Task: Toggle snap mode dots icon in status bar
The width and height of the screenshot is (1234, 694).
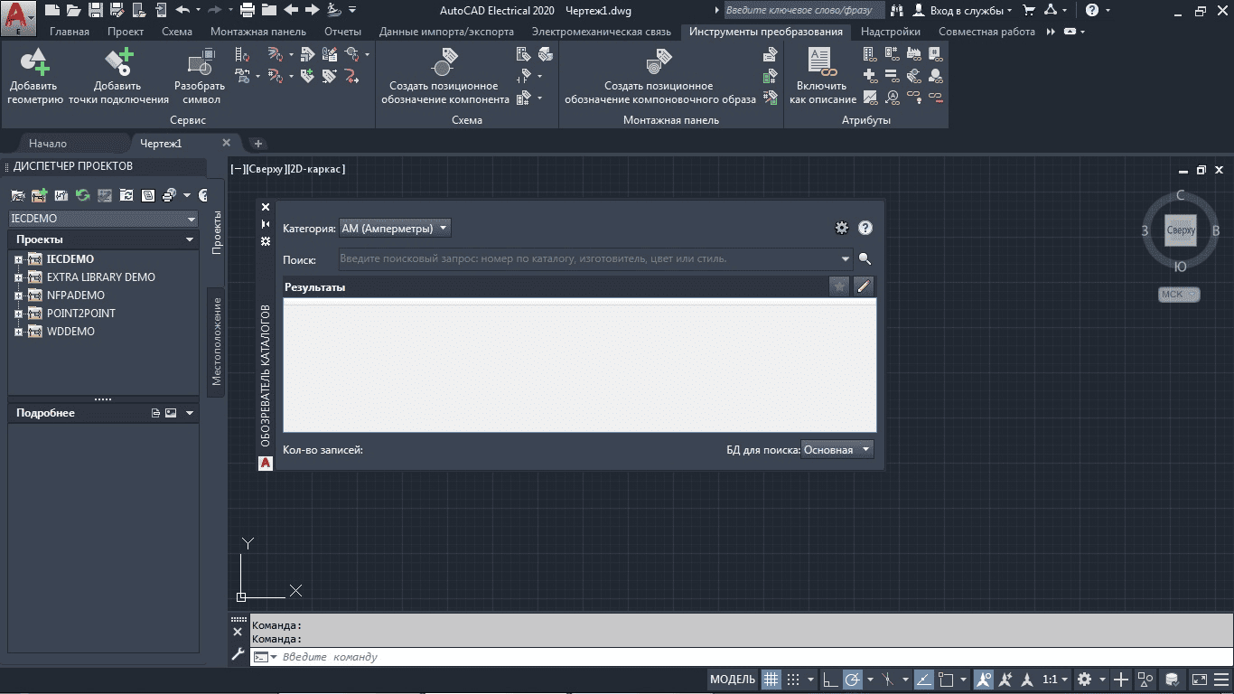Action: coord(793,679)
